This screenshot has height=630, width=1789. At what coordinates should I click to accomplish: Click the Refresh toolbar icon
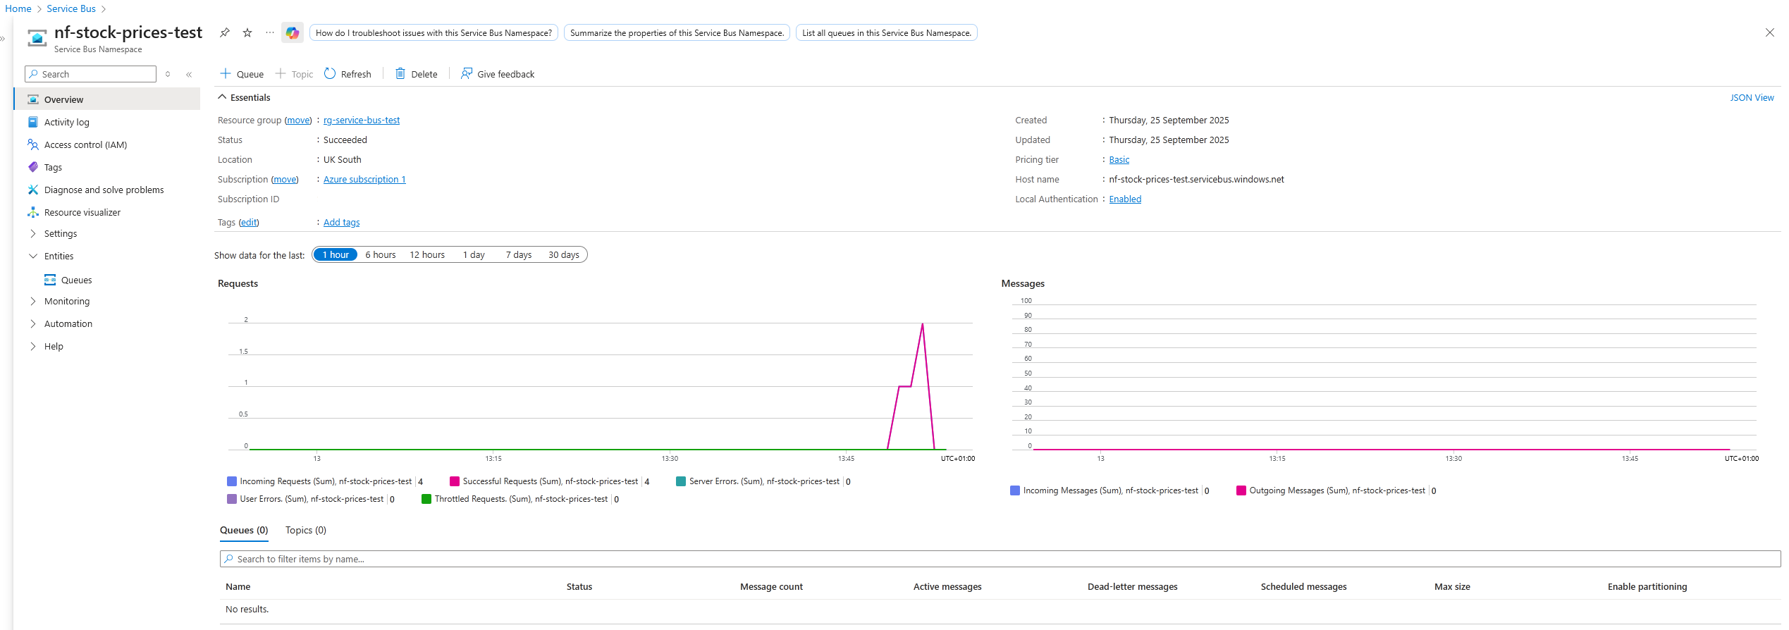tap(330, 74)
